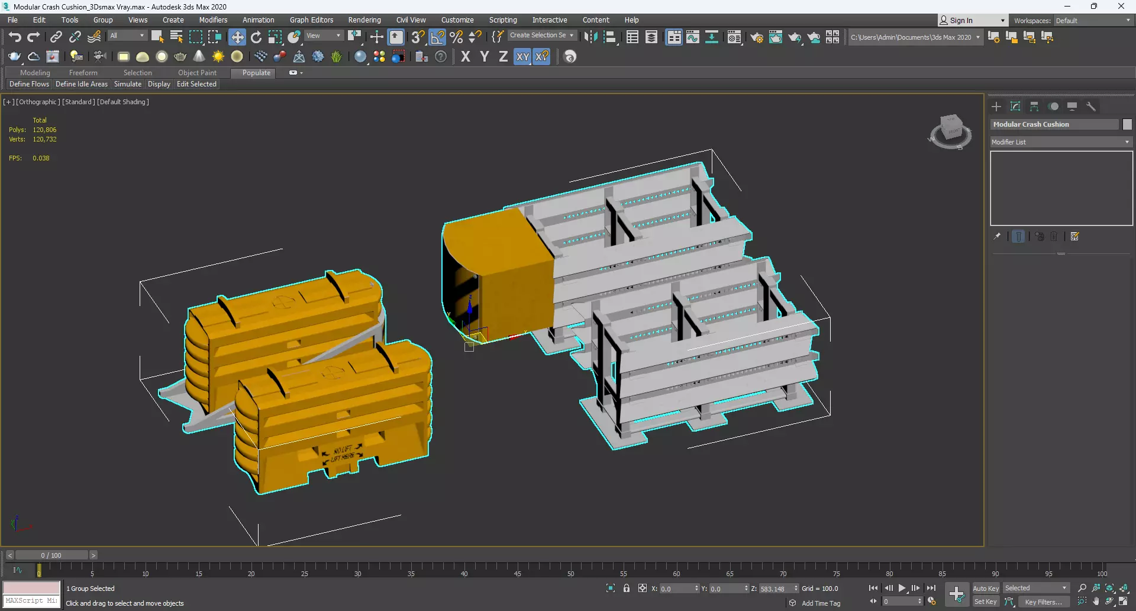Click the Edit Selected button

point(196,84)
